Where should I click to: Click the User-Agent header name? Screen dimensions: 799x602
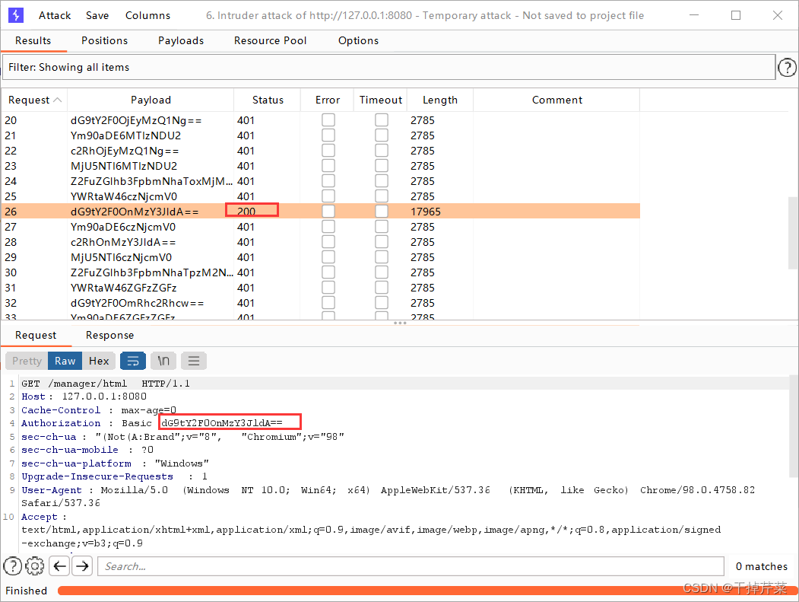(52, 490)
